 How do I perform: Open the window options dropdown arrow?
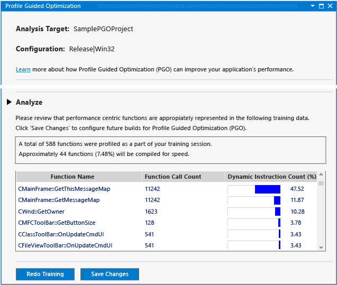pyautogui.click(x=313, y=6)
